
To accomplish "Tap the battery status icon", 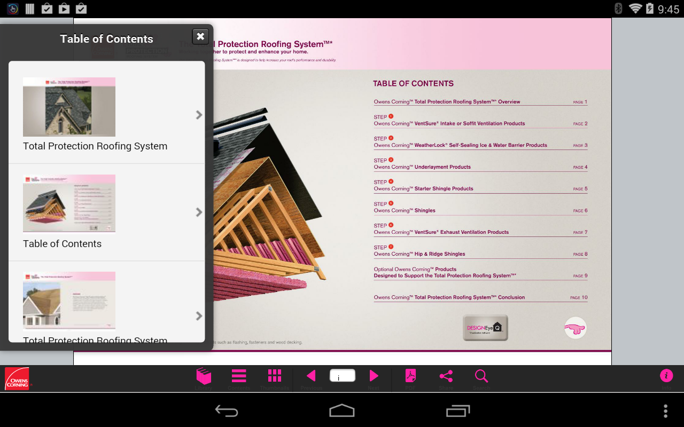I will coord(650,9).
